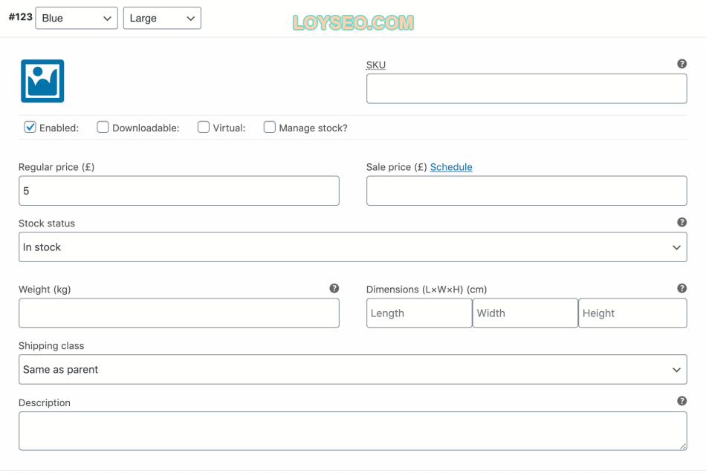Uncheck the Enabled checkbox
The width and height of the screenshot is (706, 473).
[x=30, y=128]
